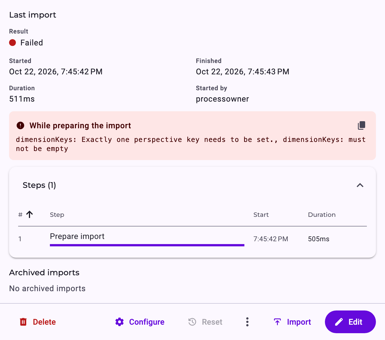Click the 511ms duration value
Image resolution: width=385 pixels, height=340 pixels.
22,99
